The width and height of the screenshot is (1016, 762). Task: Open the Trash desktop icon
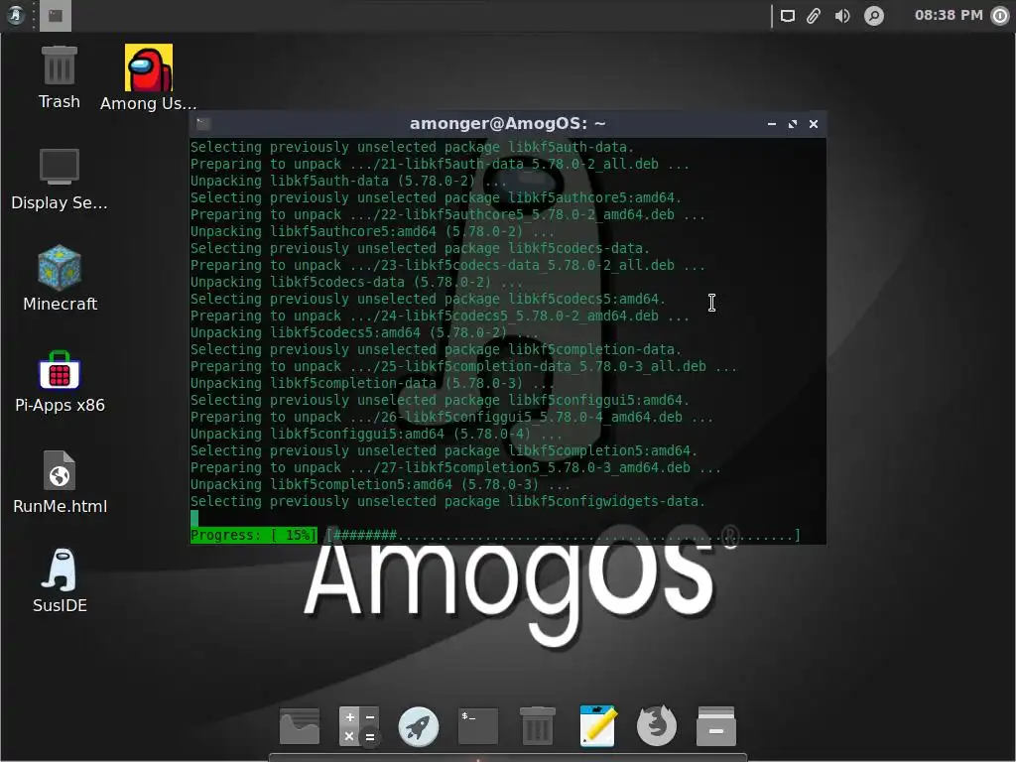click(x=59, y=77)
